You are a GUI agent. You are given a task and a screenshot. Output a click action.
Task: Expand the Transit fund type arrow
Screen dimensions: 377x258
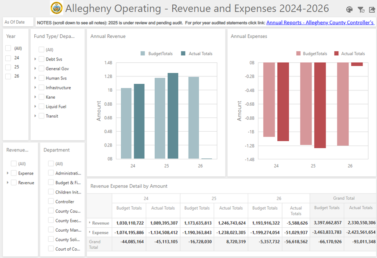pos(35,116)
